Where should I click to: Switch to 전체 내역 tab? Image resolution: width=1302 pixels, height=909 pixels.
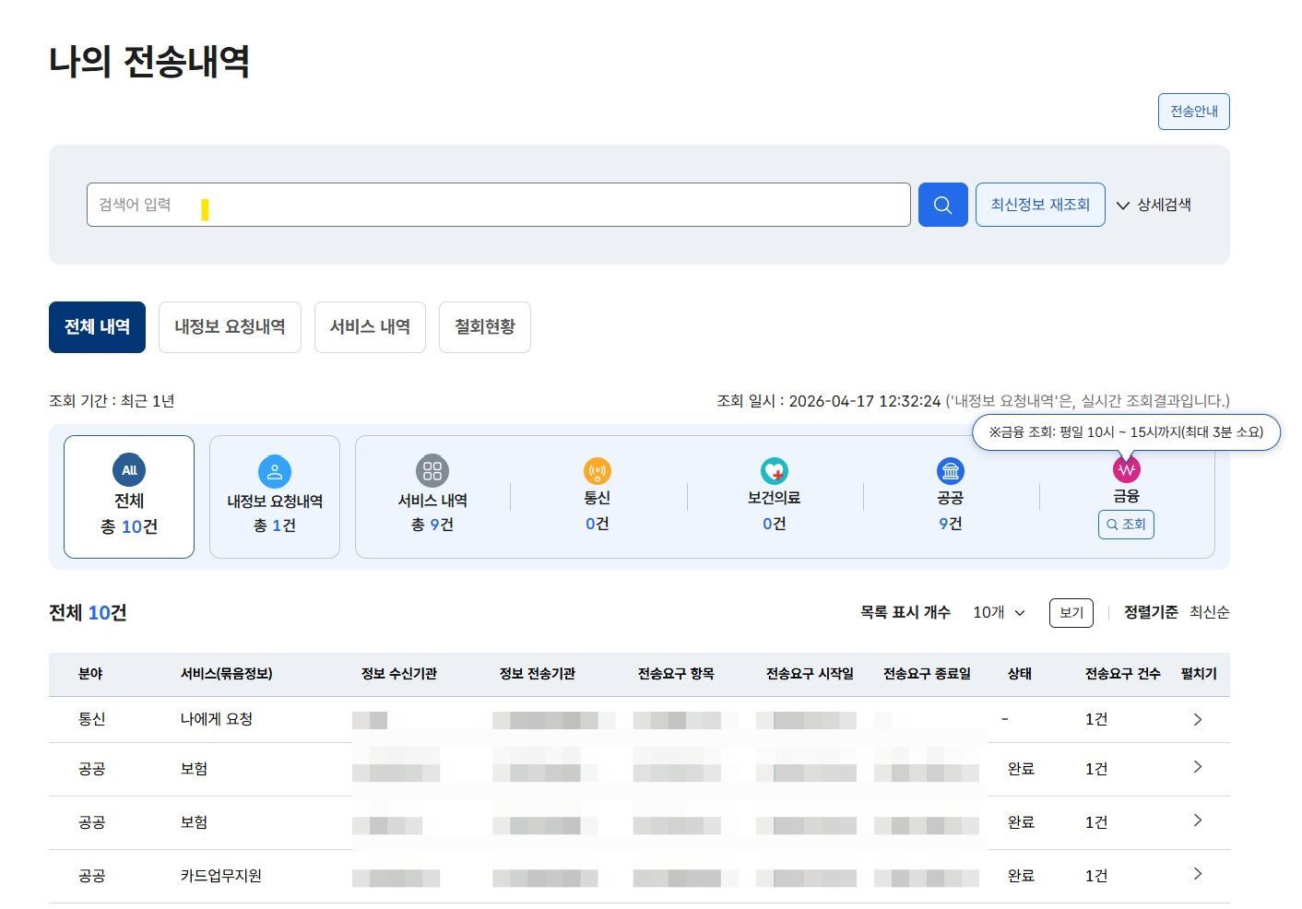click(x=97, y=326)
